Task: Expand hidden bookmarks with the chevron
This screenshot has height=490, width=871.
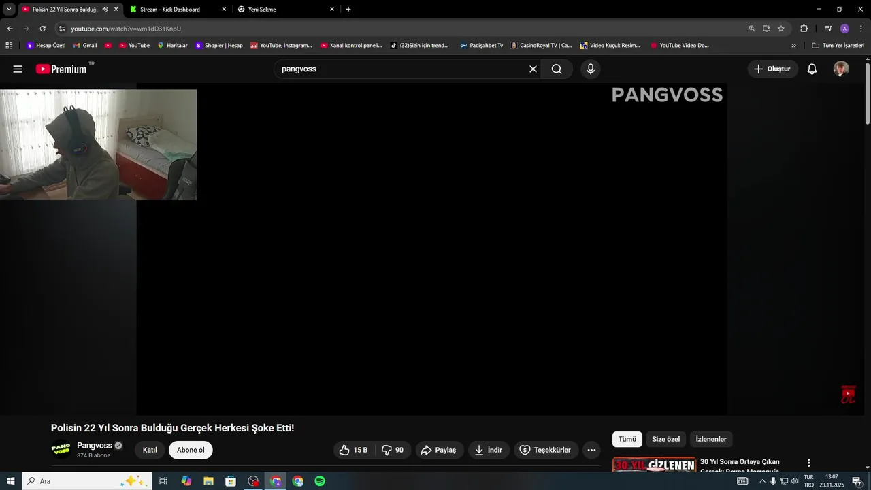Action: coord(793,46)
